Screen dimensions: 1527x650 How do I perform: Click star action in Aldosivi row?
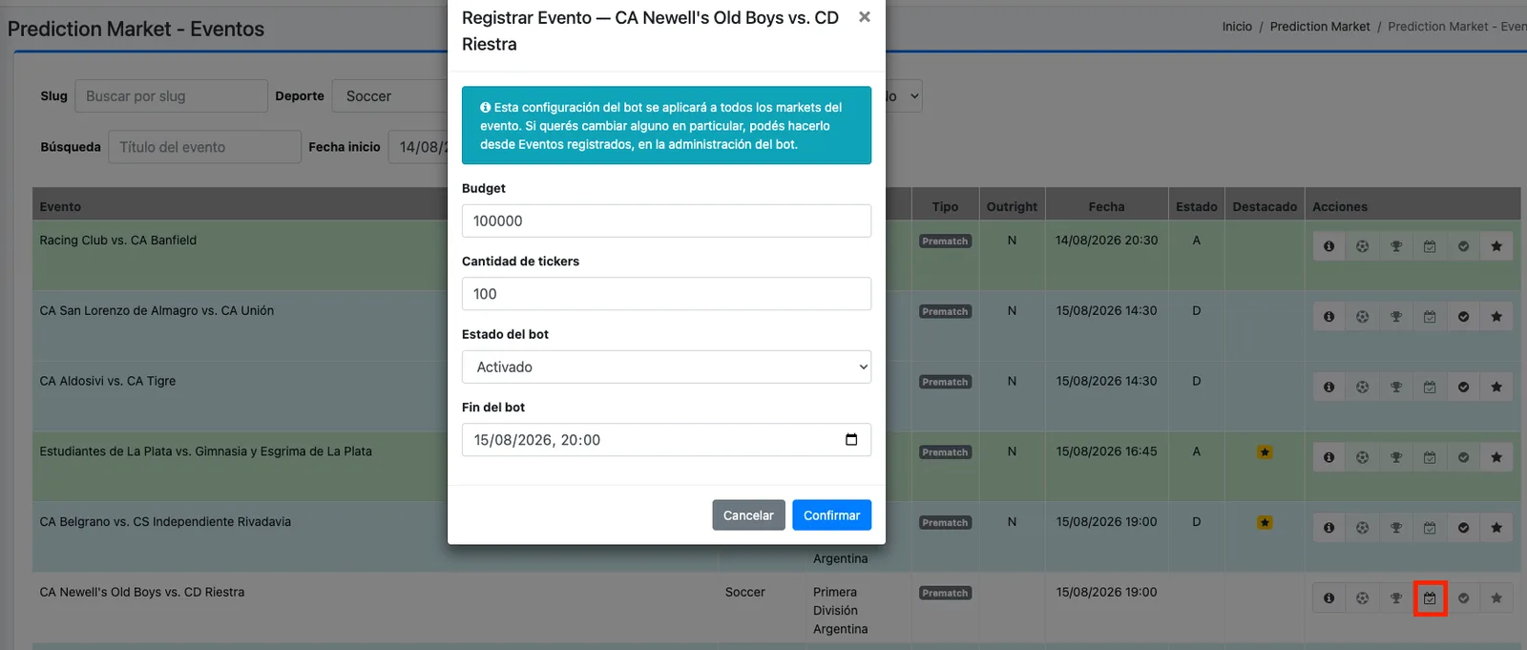[1496, 388]
